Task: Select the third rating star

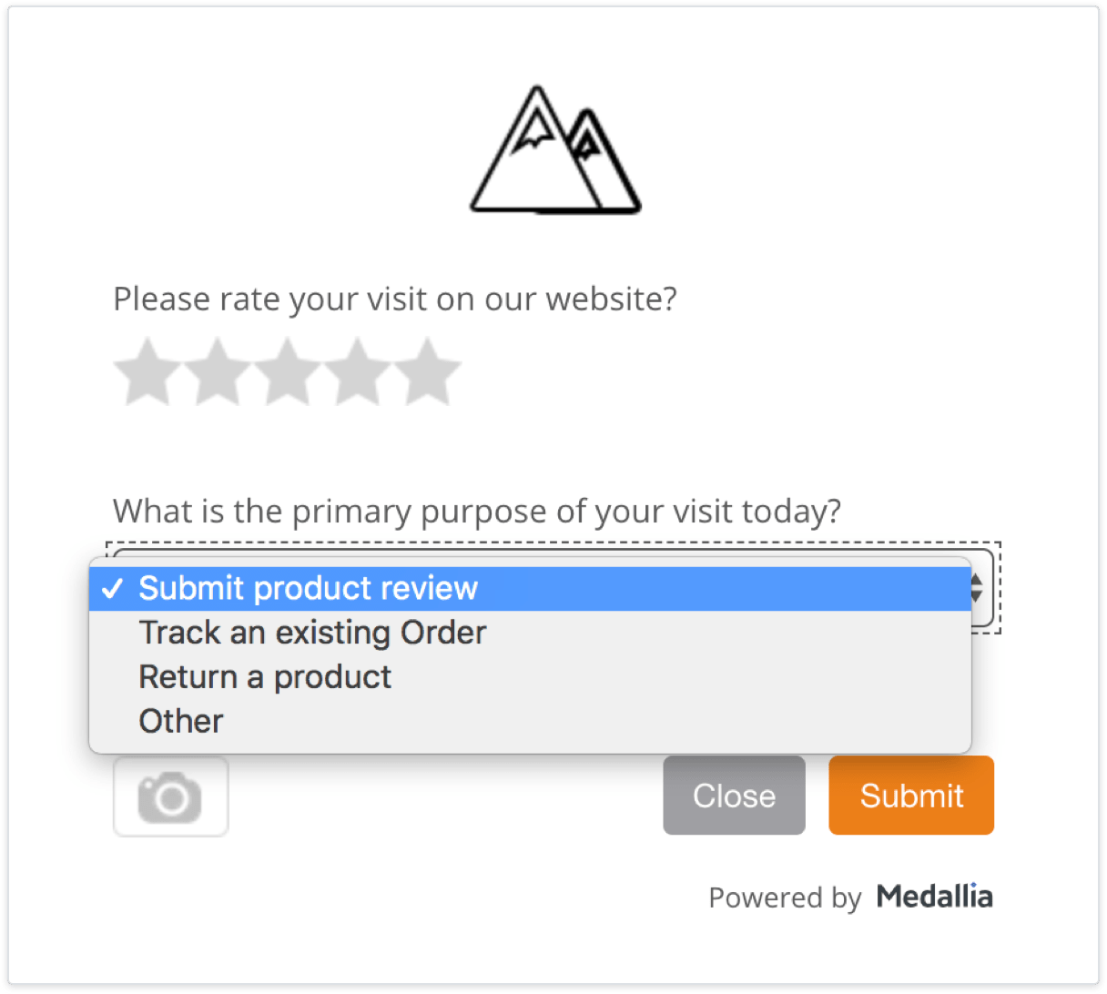Action: tap(288, 371)
